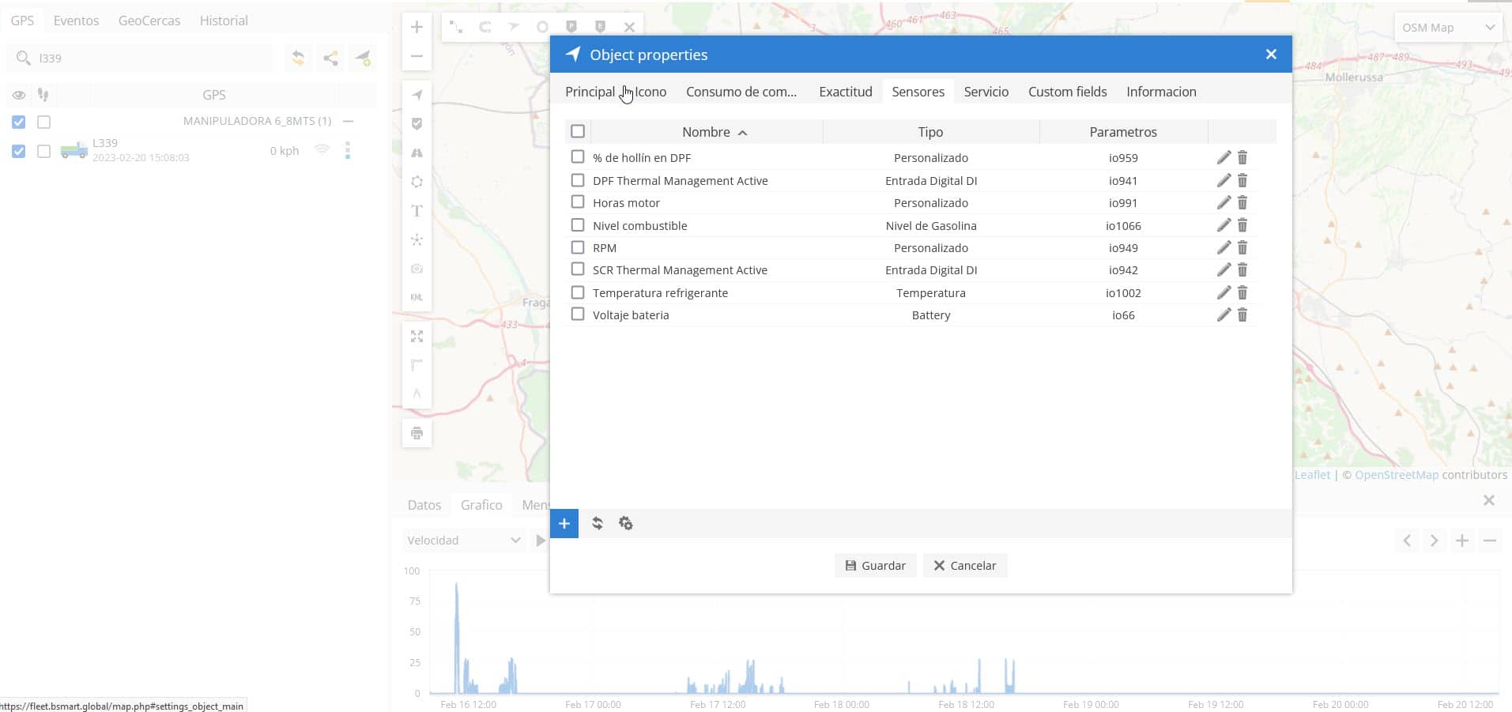Screen dimensions: 1512x712
Task: Delete DPF Thermal Management Active sensor
Action: point(1242,180)
